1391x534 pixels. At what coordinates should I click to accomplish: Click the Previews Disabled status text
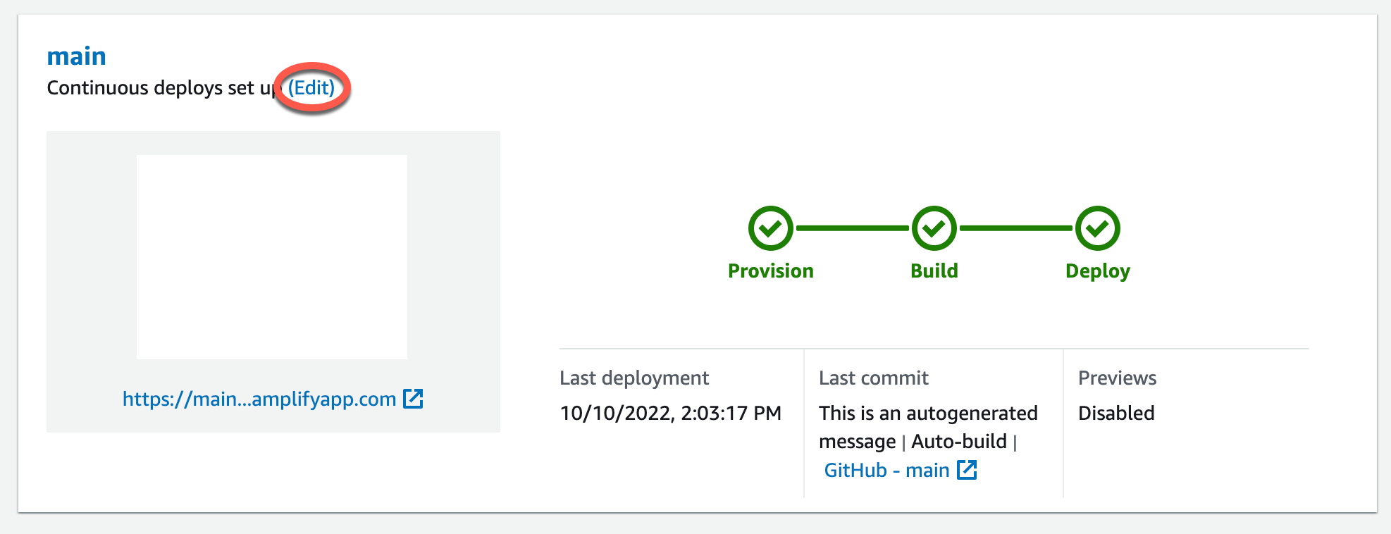pos(1115,413)
